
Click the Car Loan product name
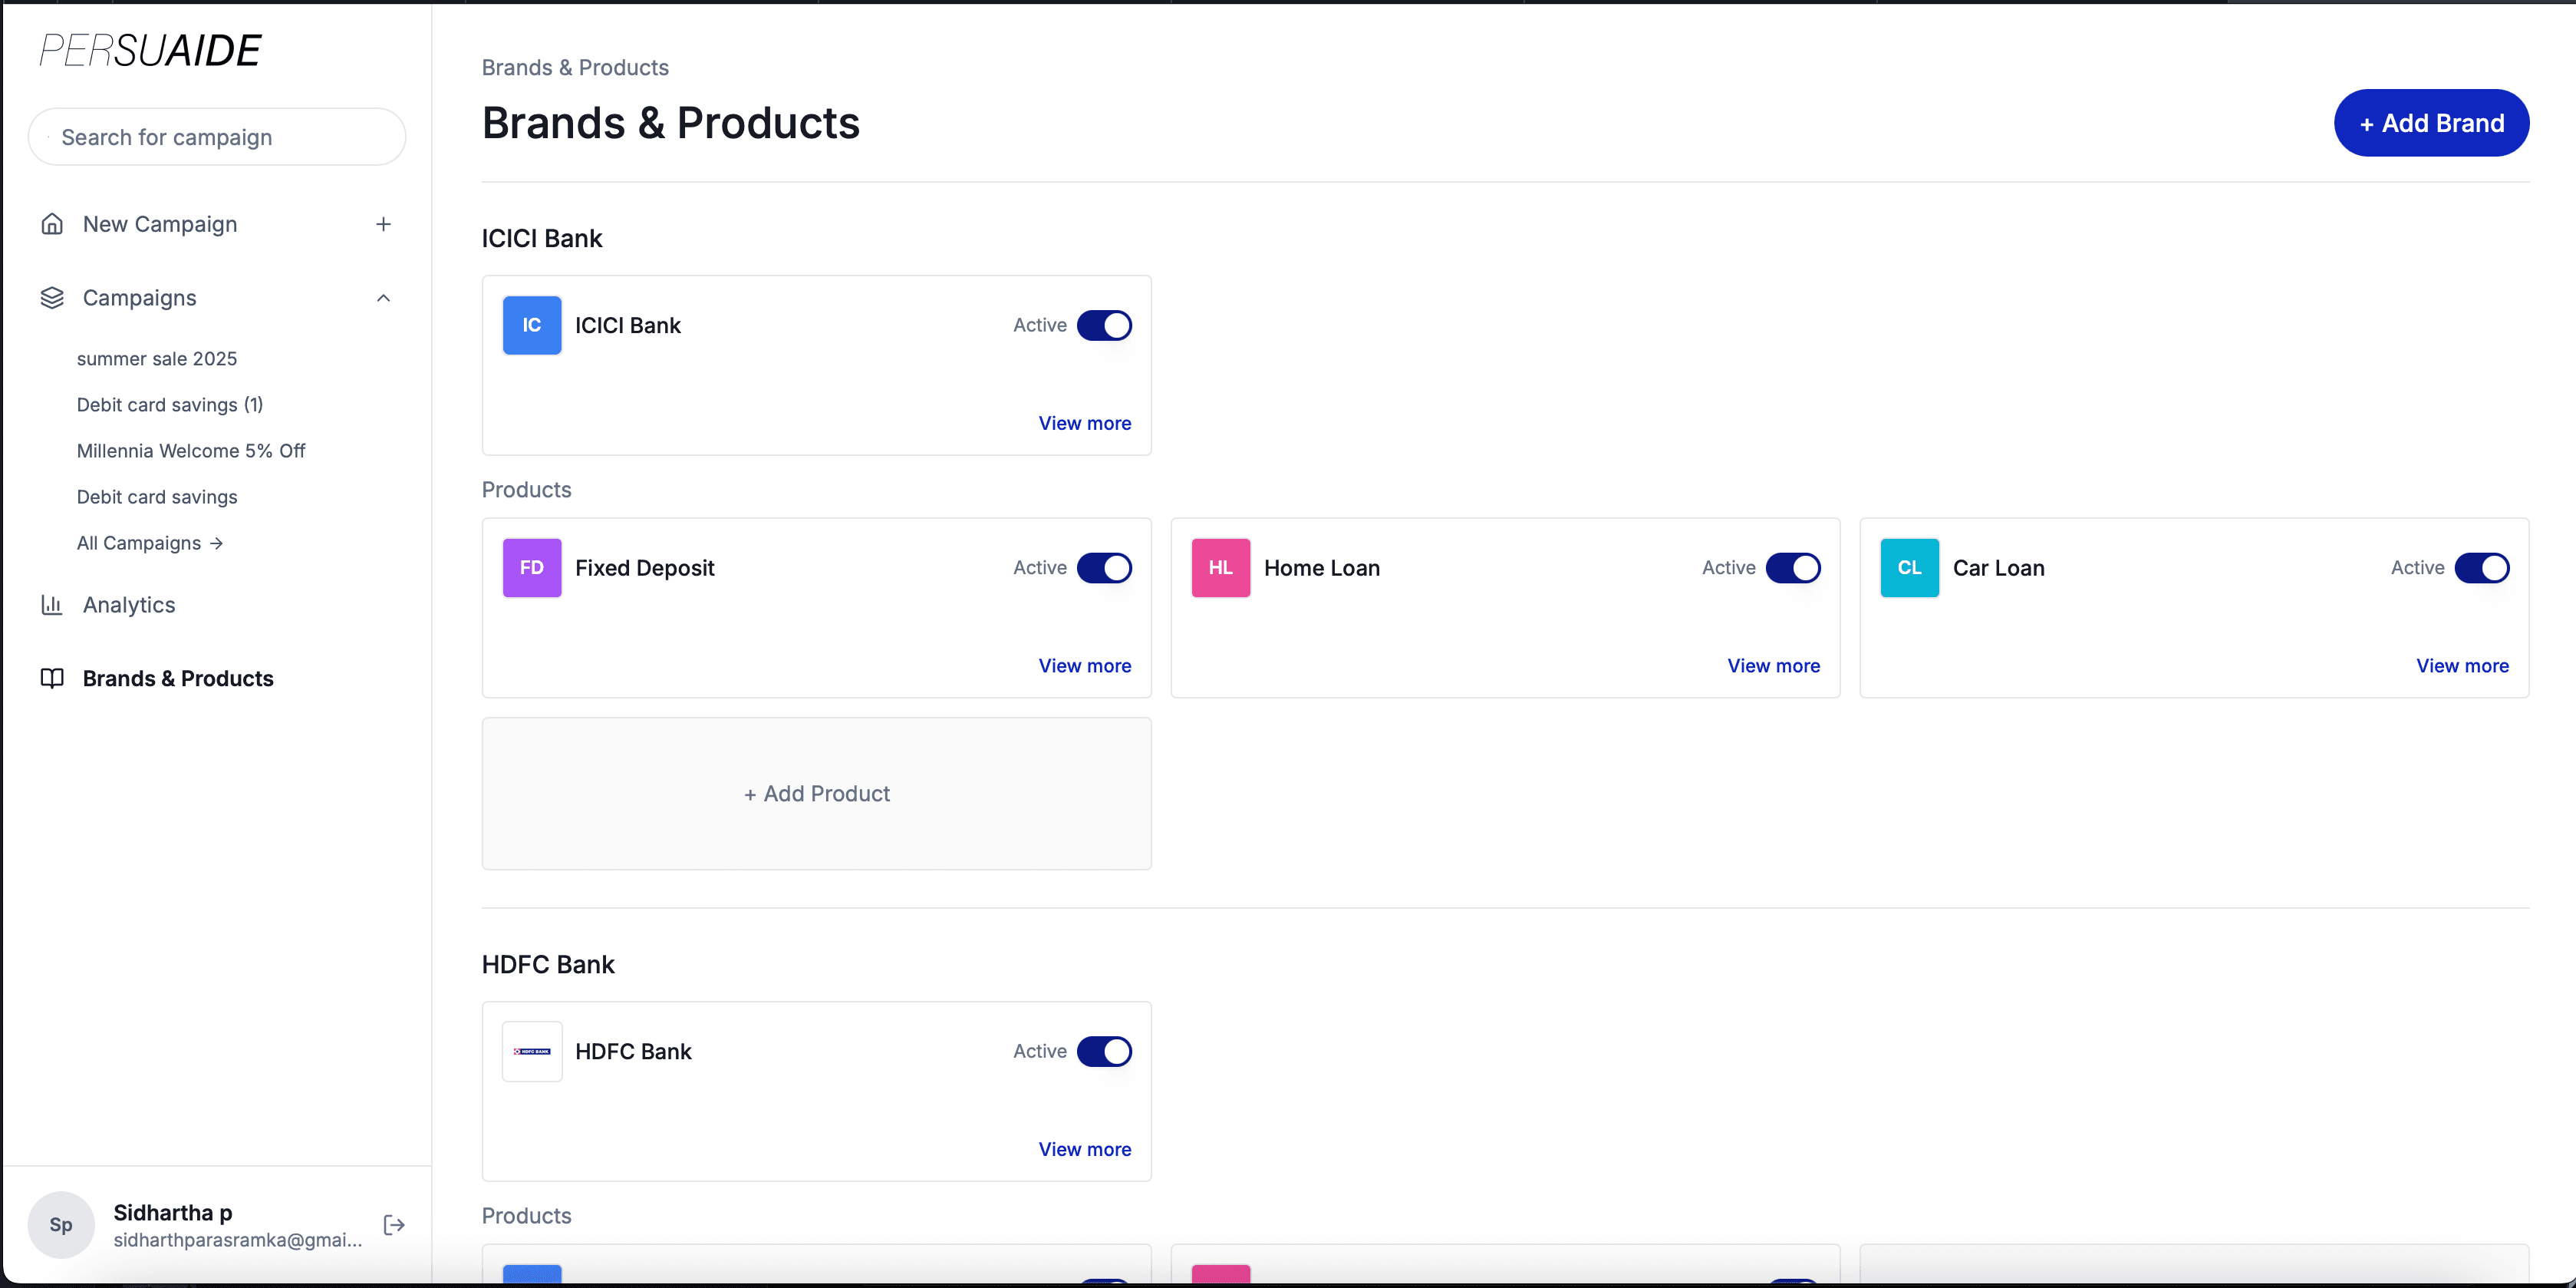[x=1999, y=567]
